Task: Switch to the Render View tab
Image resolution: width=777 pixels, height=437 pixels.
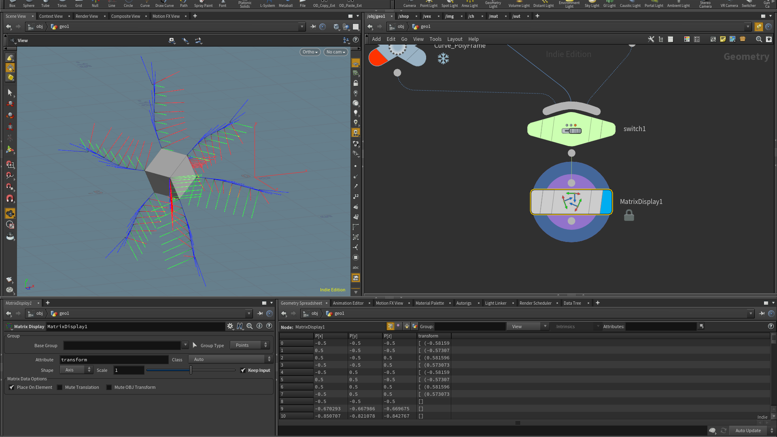Action: 87,16
